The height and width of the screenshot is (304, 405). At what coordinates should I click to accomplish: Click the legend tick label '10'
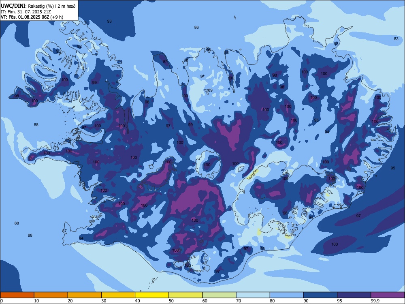[x=36, y=301]
